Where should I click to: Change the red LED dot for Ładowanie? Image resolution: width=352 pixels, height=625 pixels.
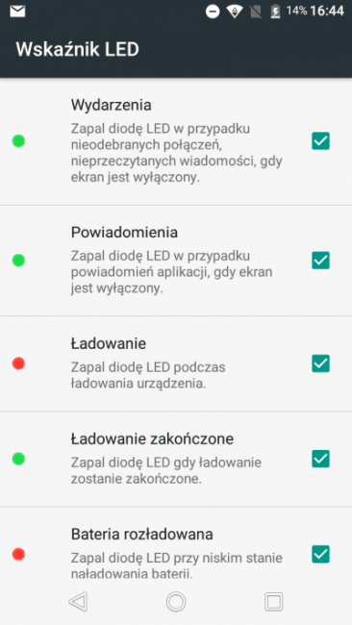(x=18, y=363)
